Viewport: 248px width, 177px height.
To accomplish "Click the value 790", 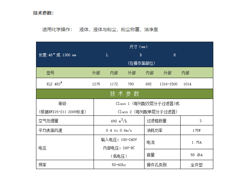I will [131, 84].
